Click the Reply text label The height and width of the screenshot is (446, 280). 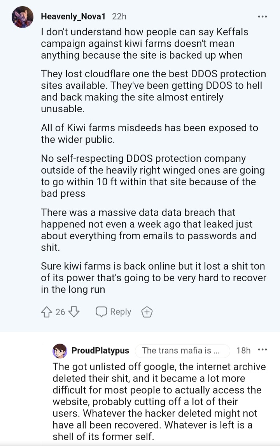[x=121, y=312]
